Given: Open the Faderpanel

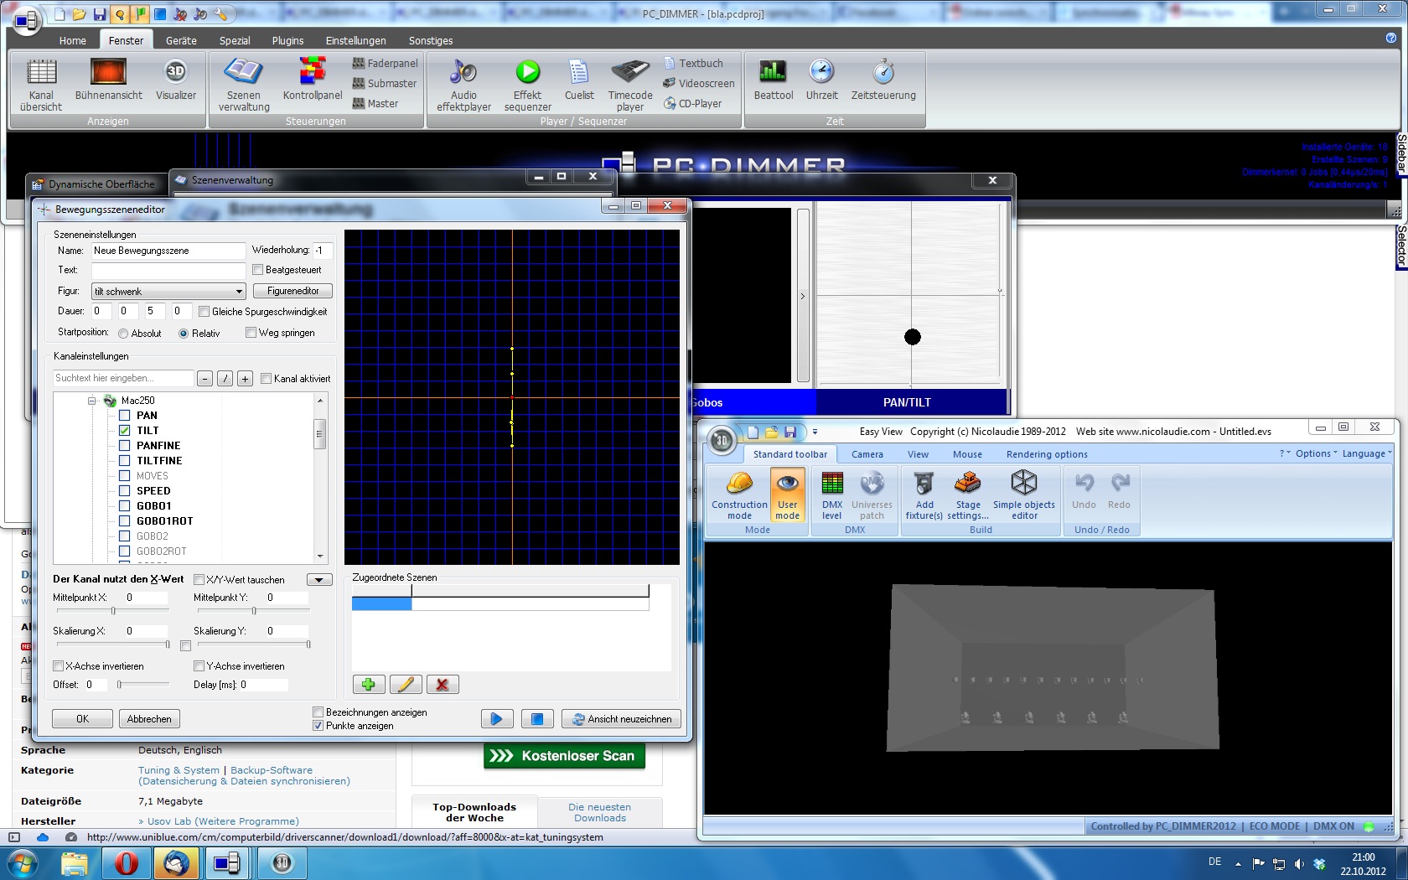Looking at the screenshot, I should [x=385, y=64].
